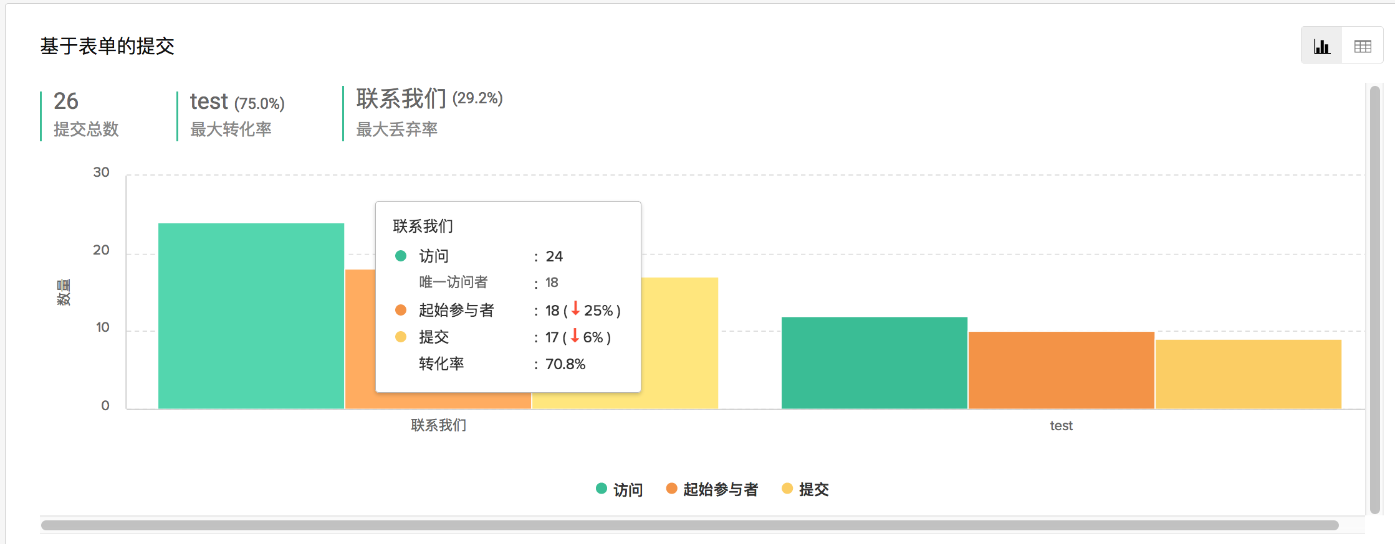Image resolution: width=1395 pixels, height=544 pixels.
Task: Click green 访问 bar for 联系我们
Action: coord(251,316)
